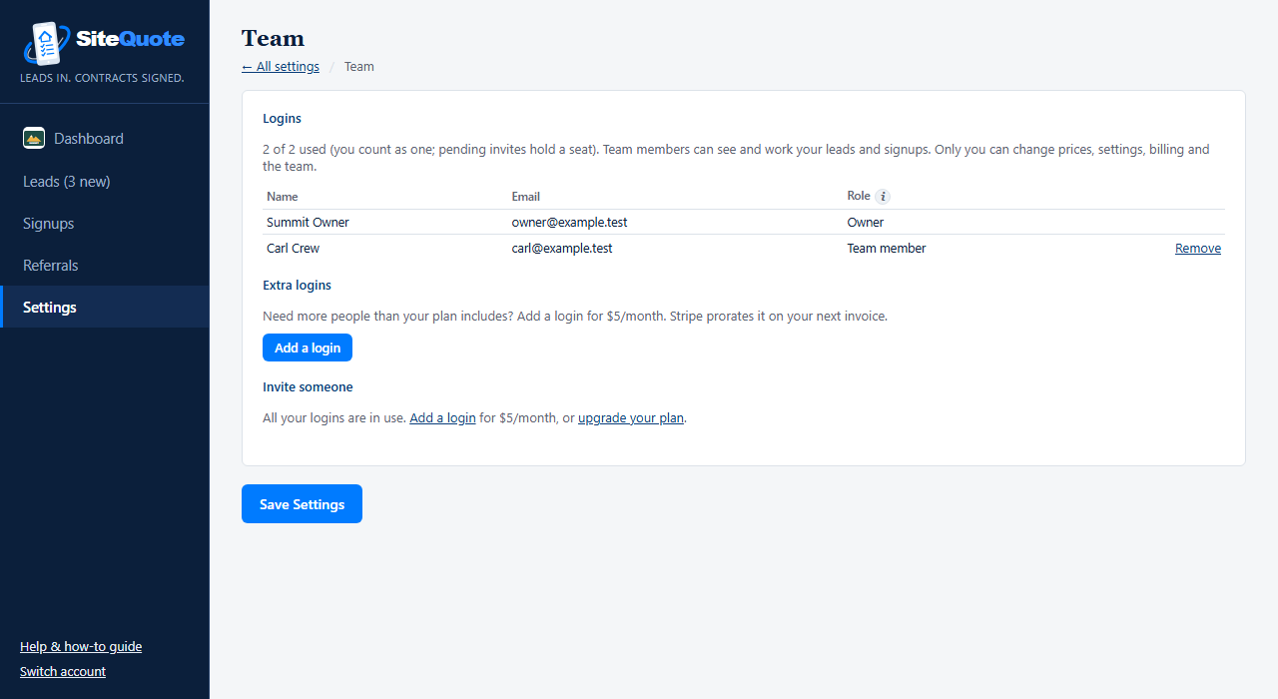The width and height of the screenshot is (1278, 699).
Task: Click the SiteQuote brand name text
Action: point(131,39)
